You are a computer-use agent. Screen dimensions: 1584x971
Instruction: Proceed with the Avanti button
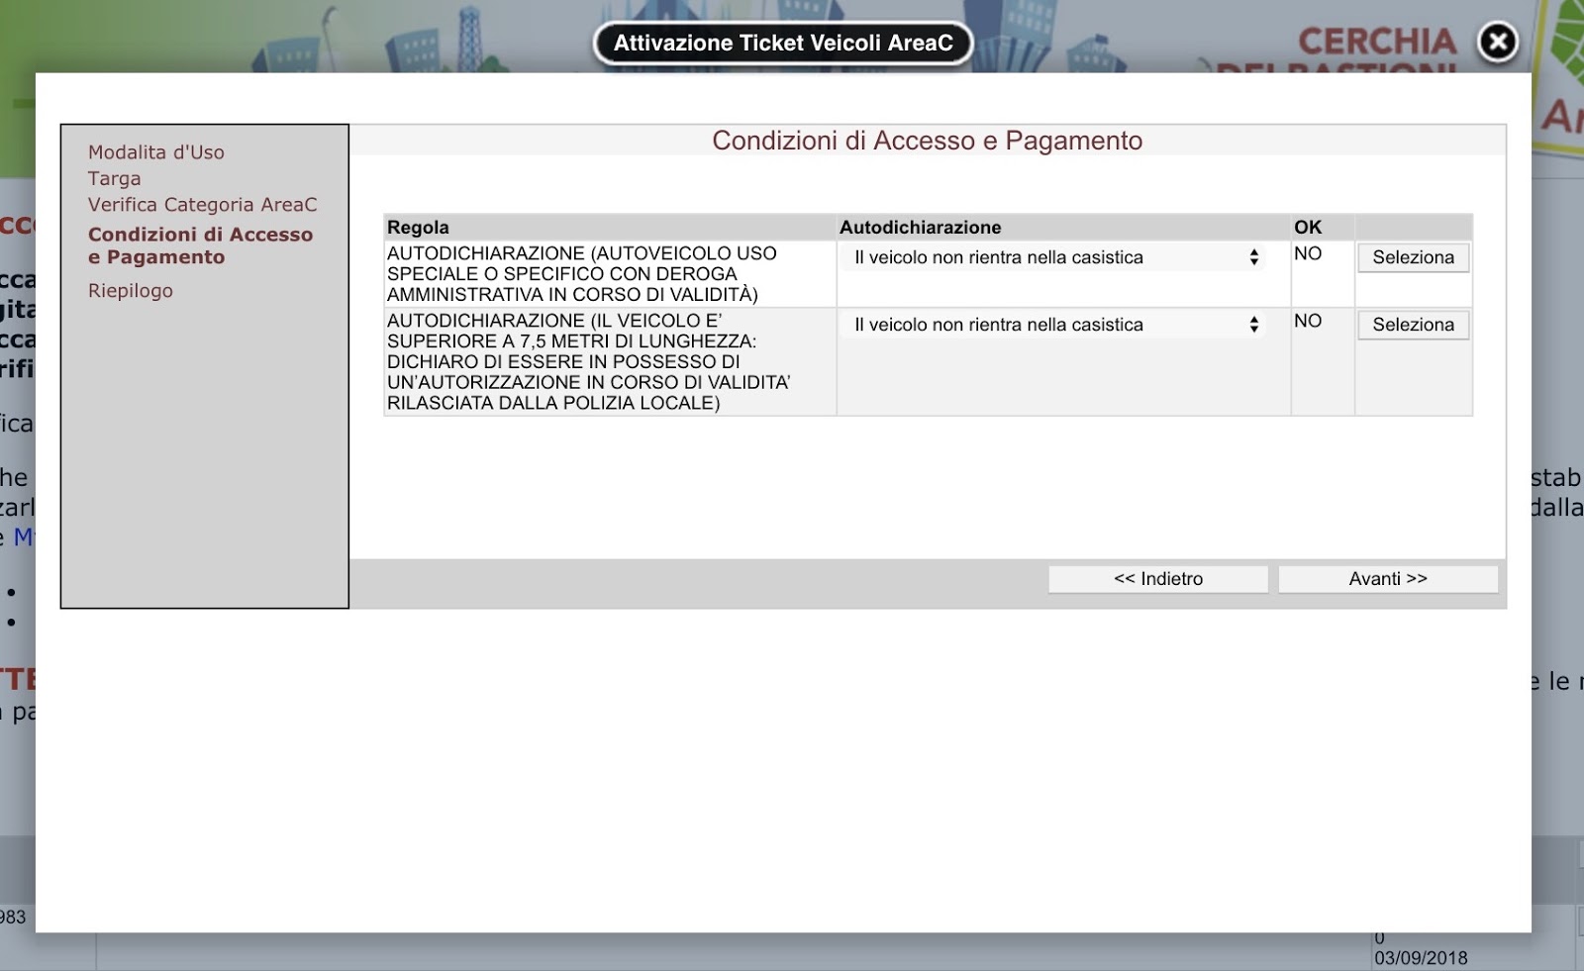(1388, 579)
